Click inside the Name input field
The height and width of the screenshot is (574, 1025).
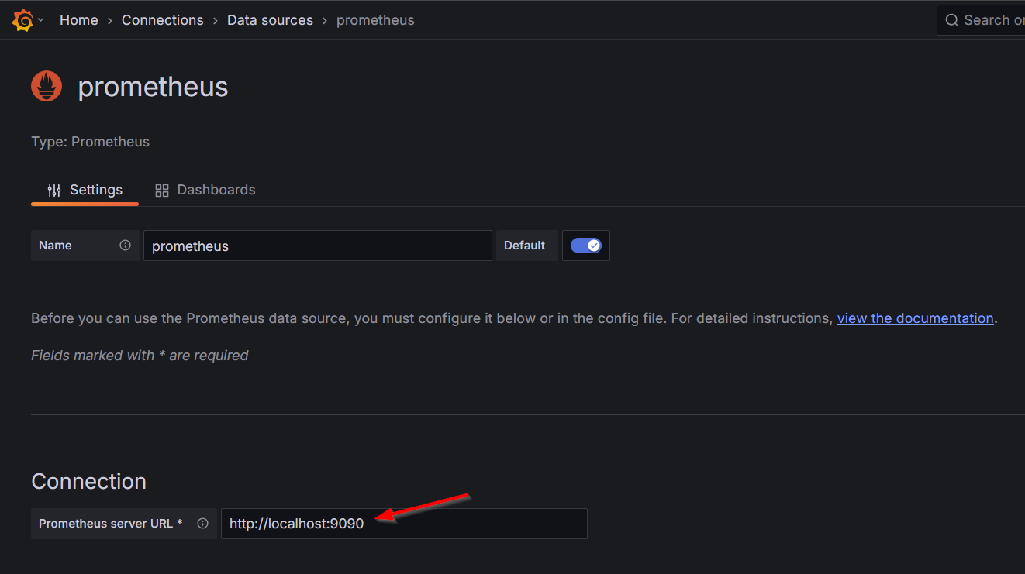[317, 245]
